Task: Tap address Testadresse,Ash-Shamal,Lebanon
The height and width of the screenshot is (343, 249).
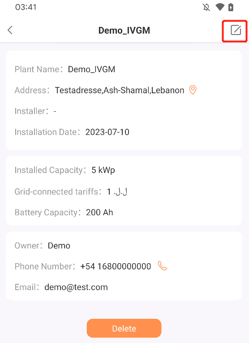Action: [x=120, y=90]
